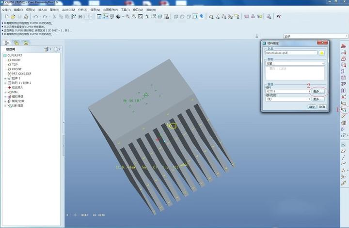
Task: Toggle datum plane display icon
Action: click(x=211, y=16)
